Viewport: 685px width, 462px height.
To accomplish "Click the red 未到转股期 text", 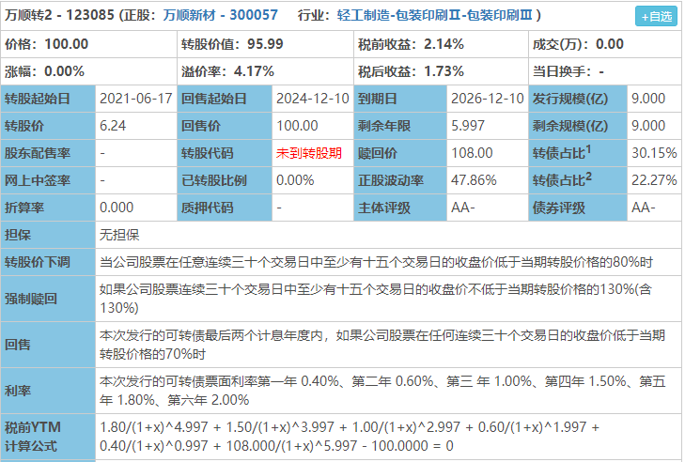I will tap(308, 153).
